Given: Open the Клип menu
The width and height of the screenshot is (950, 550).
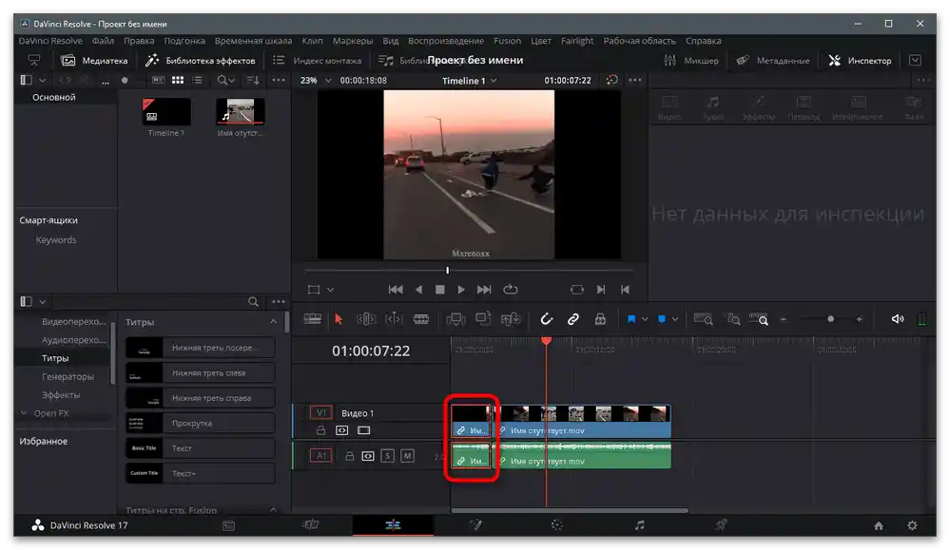Looking at the screenshot, I should [312, 41].
